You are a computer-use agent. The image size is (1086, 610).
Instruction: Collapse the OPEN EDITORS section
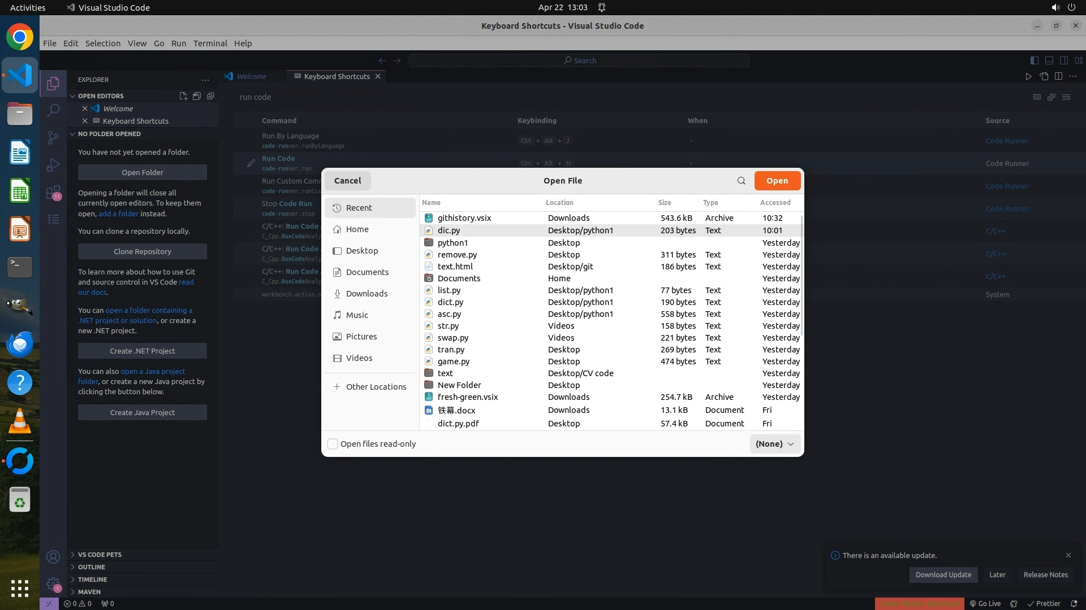101,96
